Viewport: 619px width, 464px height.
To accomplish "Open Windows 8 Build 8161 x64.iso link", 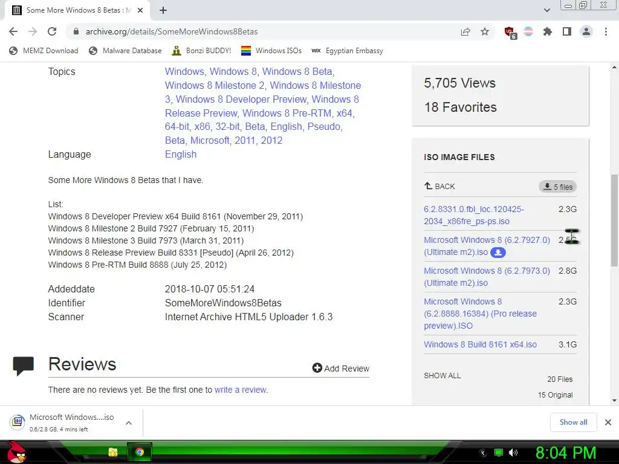I will coord(480,344).
